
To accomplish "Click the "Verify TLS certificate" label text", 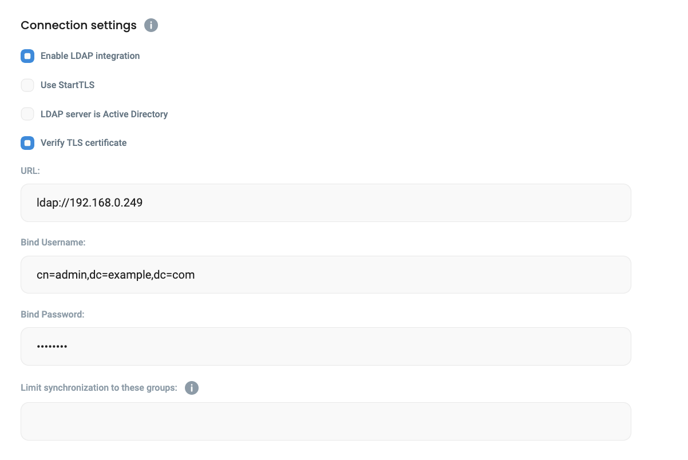I will (84, 143).
